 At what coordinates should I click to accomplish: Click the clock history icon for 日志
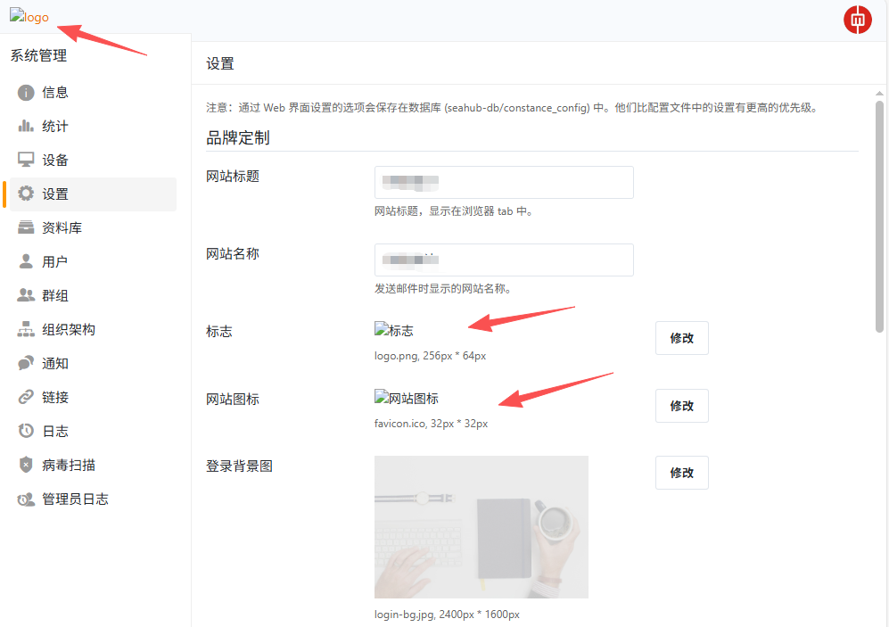pos(26,432)
